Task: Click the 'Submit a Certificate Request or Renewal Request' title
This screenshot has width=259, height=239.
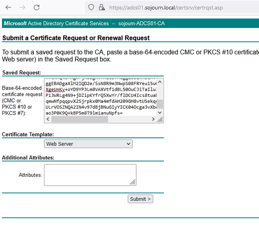Action: pos(76,38)
